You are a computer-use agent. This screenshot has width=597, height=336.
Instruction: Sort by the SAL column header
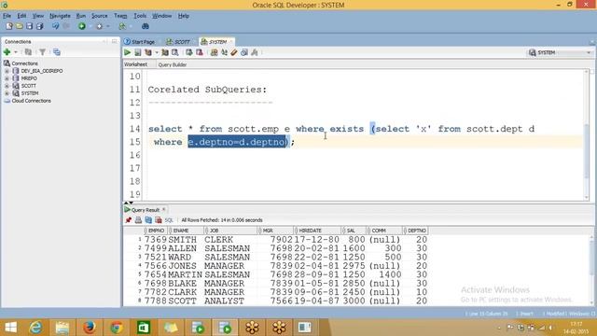point(354,231)
